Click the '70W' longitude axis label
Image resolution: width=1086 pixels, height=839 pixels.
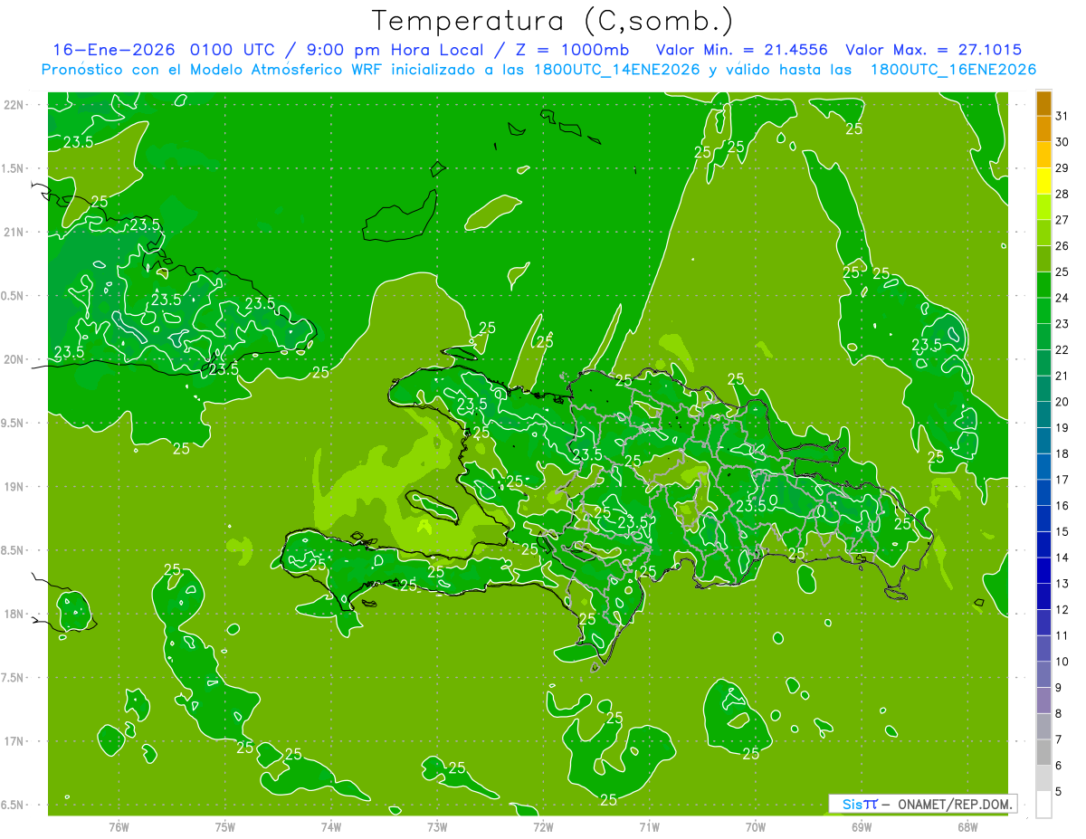756,826
